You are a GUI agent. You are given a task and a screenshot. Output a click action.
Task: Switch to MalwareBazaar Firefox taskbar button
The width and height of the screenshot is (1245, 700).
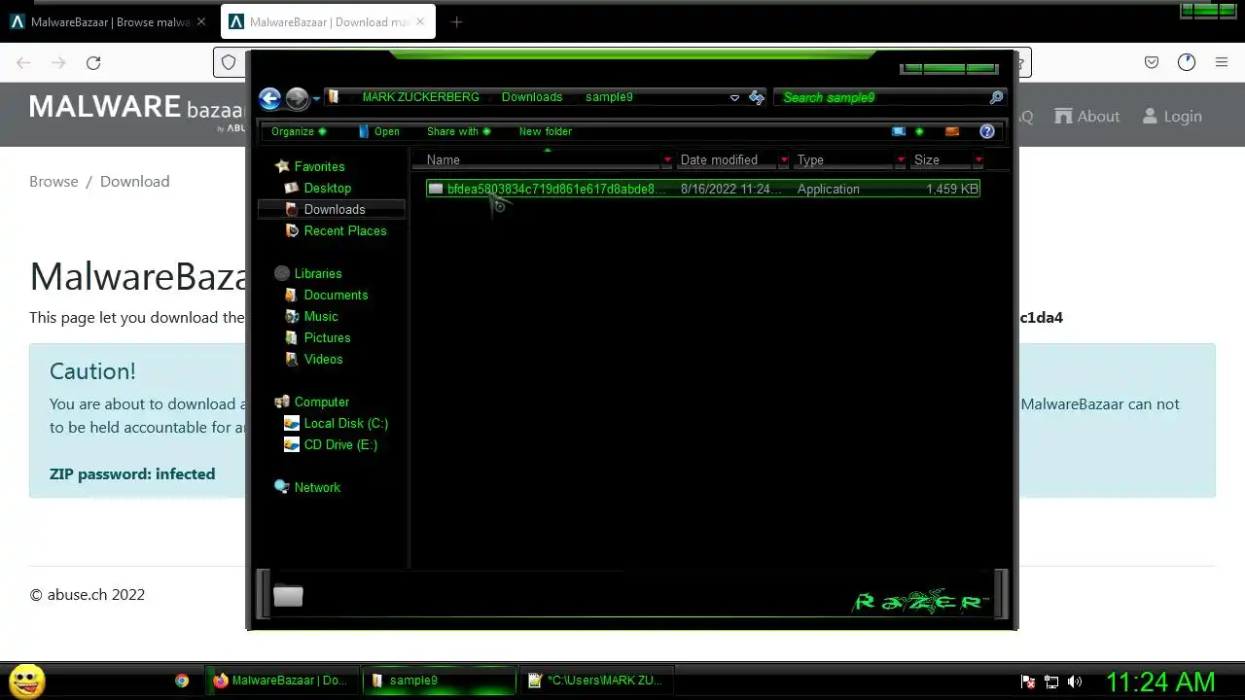click(x=281, y=681)
